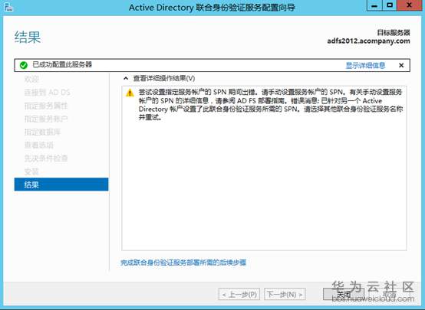Dismiss the success notification with its X
The width and height of the screenshot is (425, 310).
(401, 65)
